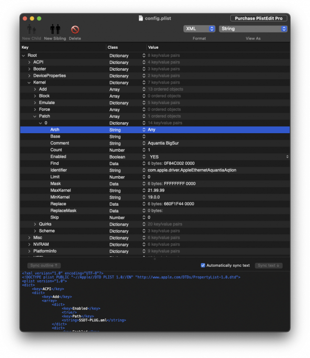Open the YES value popup on Enabled row
This screenshot has height=358, width=310.
pos(287,157)
